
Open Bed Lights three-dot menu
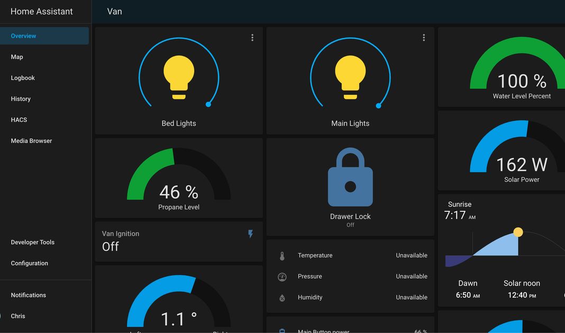point(252,38)
